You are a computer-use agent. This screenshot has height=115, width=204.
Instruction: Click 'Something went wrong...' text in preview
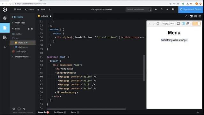point(174,40)
